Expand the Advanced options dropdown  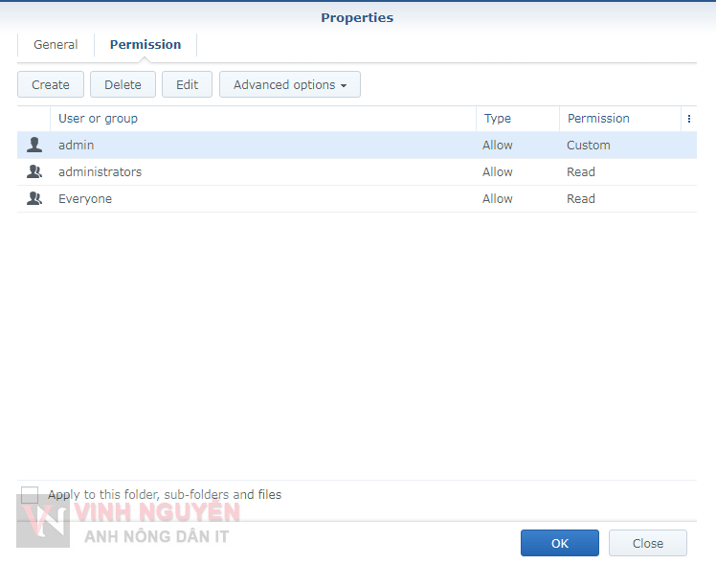[289, 84]
